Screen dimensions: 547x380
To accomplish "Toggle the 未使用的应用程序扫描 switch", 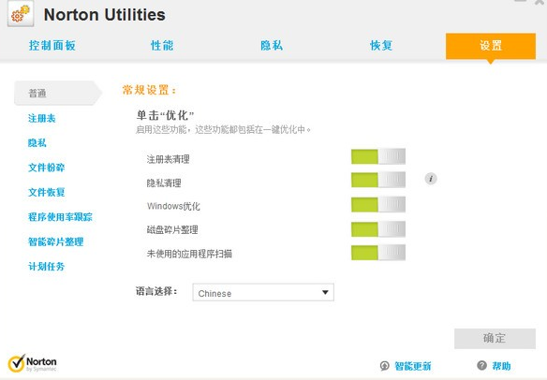I will click(378, 253).
